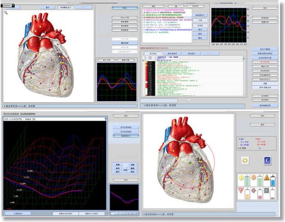Click the magnifier icon above the heart image
This screenshot has width=285, height=222.
click(x=6, y=12)
